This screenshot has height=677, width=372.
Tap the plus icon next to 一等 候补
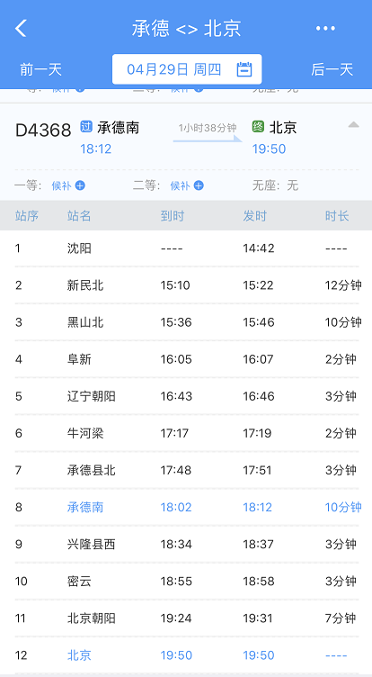pos(80,185)
